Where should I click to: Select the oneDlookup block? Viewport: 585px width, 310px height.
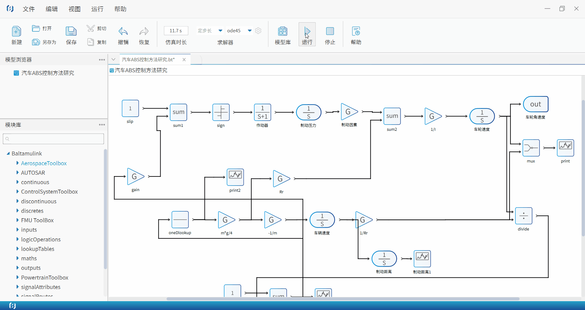pos(180,219)
